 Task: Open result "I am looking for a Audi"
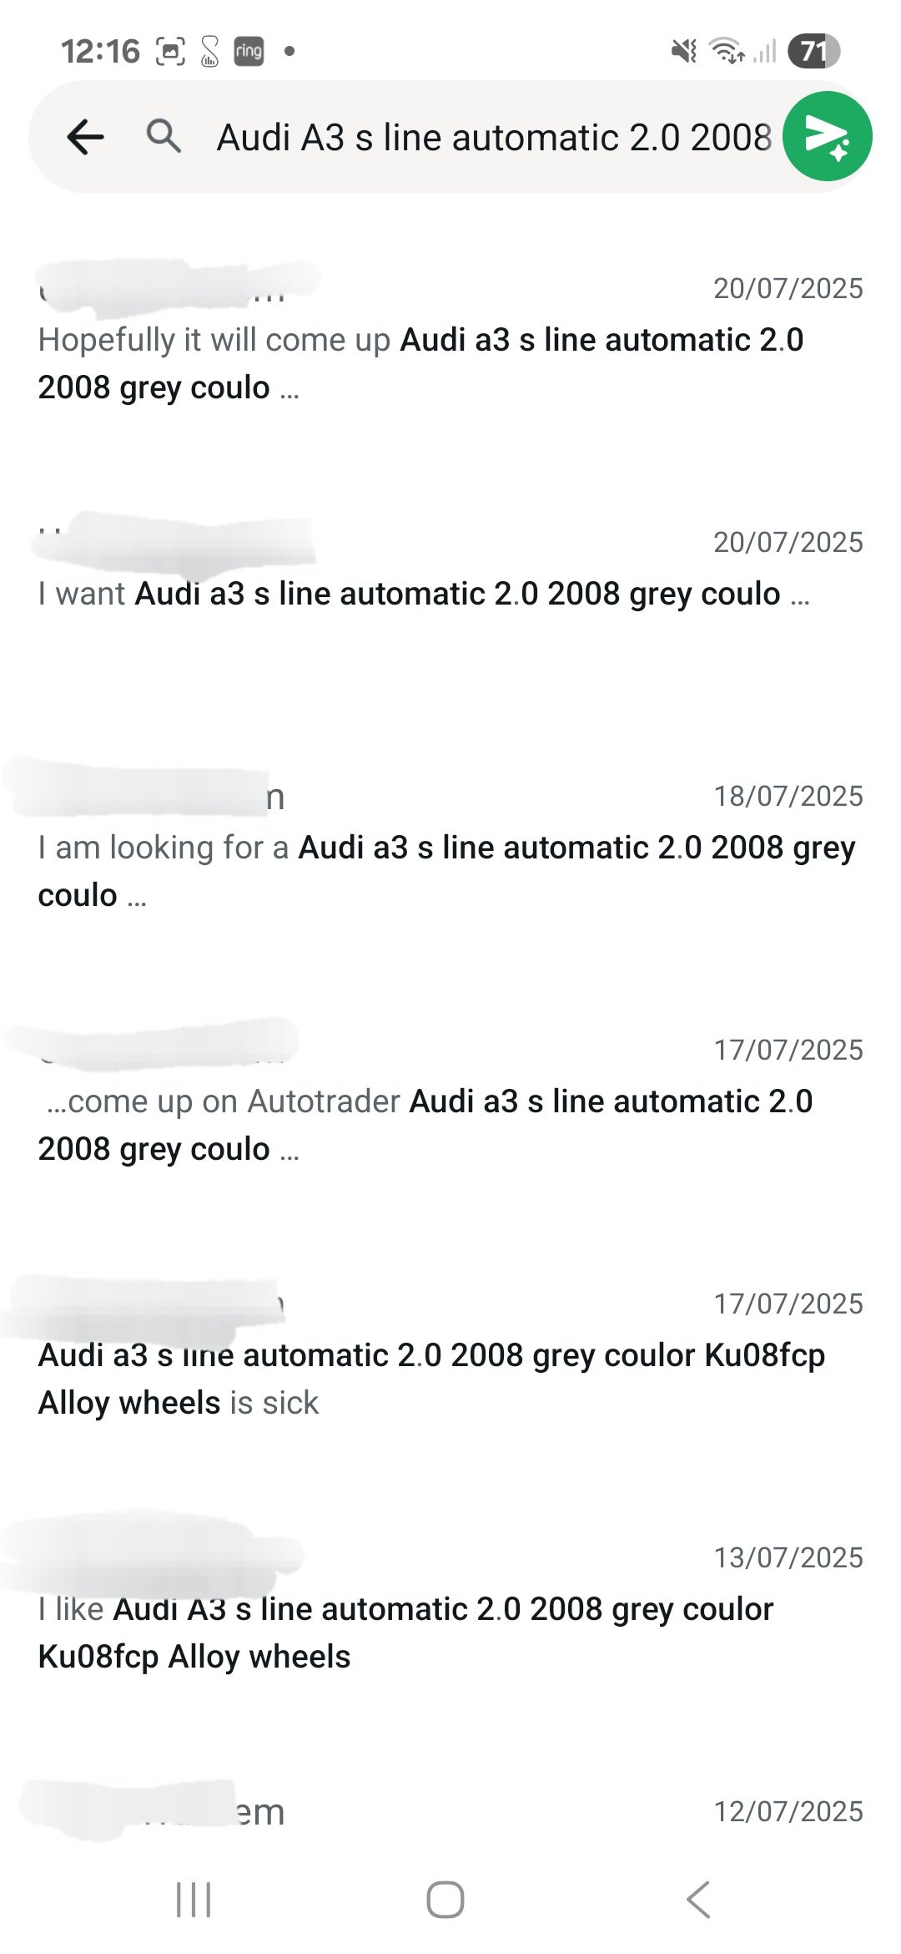pyautogui.click(x=450, y=845)
